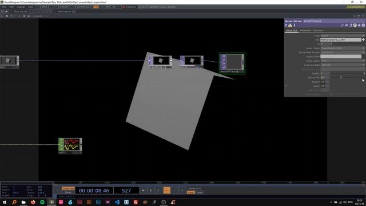The image size is (366, 206).
Task: Select the null1 node
Action: 192,62
